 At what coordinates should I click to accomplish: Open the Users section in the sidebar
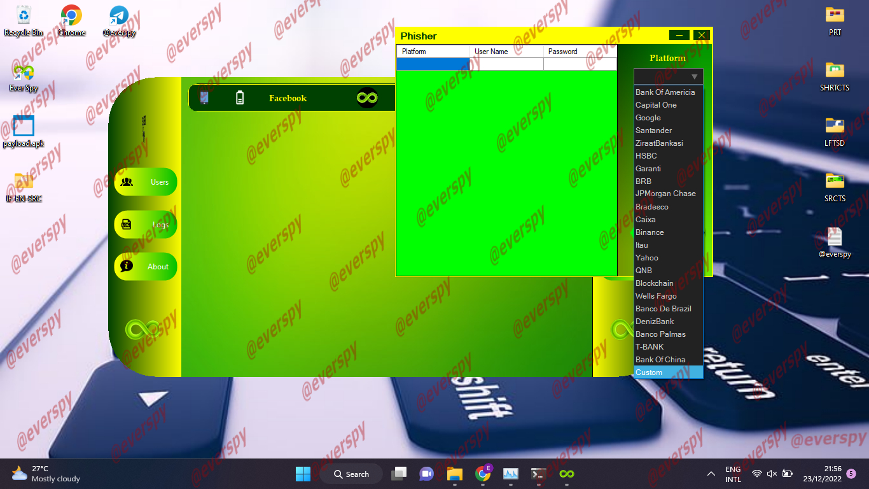[x=146, y=182]
